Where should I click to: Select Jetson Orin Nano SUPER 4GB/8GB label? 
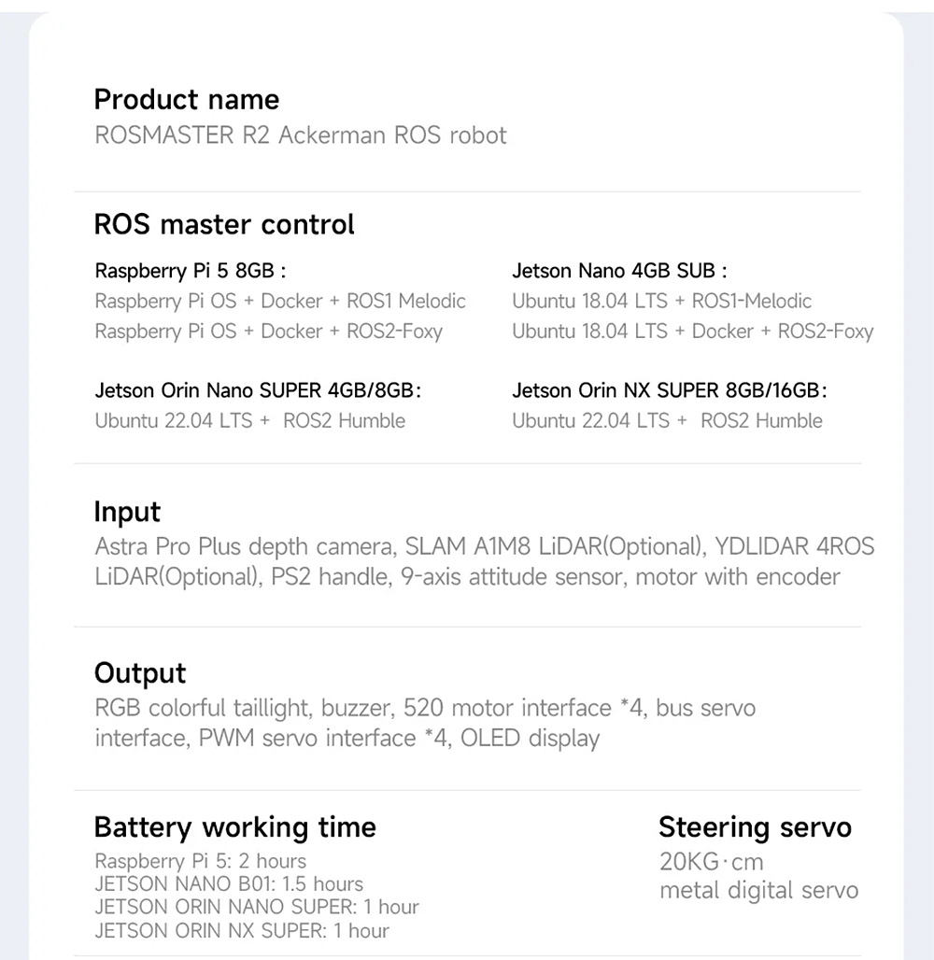pos(258,390)
